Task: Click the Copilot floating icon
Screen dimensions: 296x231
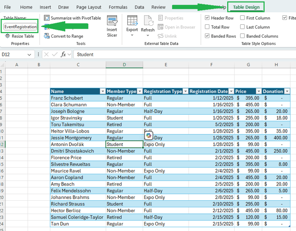Action: coord(149,136)
